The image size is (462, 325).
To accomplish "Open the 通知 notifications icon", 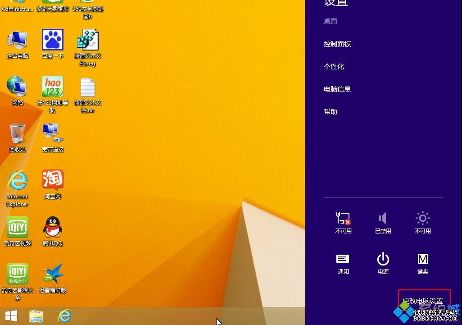I will click(343, 264).
